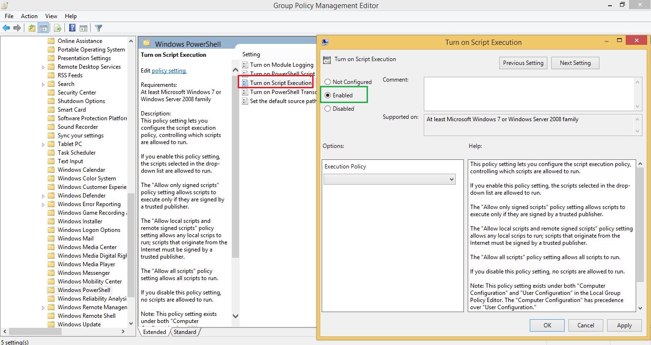Click the Task Scheduler folder icon
The height and width of the screenshot is (345, 651).
51,153
